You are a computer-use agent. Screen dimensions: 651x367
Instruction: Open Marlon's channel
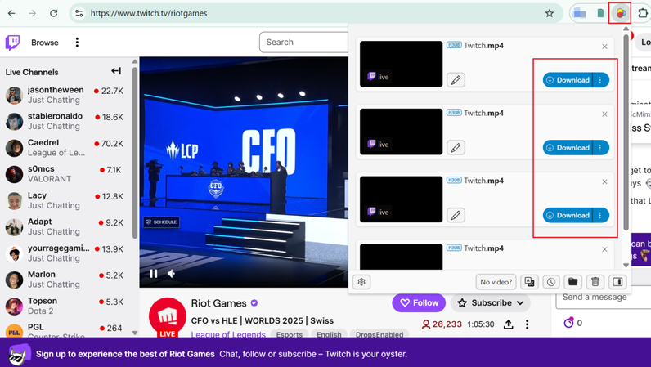coord(65,280)
